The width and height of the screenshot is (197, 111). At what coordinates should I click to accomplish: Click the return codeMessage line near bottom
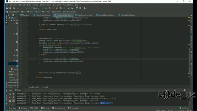click(44, 77)
